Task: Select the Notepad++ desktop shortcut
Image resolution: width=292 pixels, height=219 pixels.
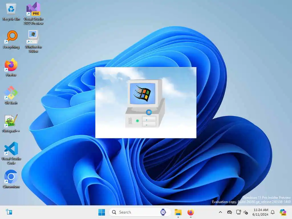Action: tap(11, 123)
